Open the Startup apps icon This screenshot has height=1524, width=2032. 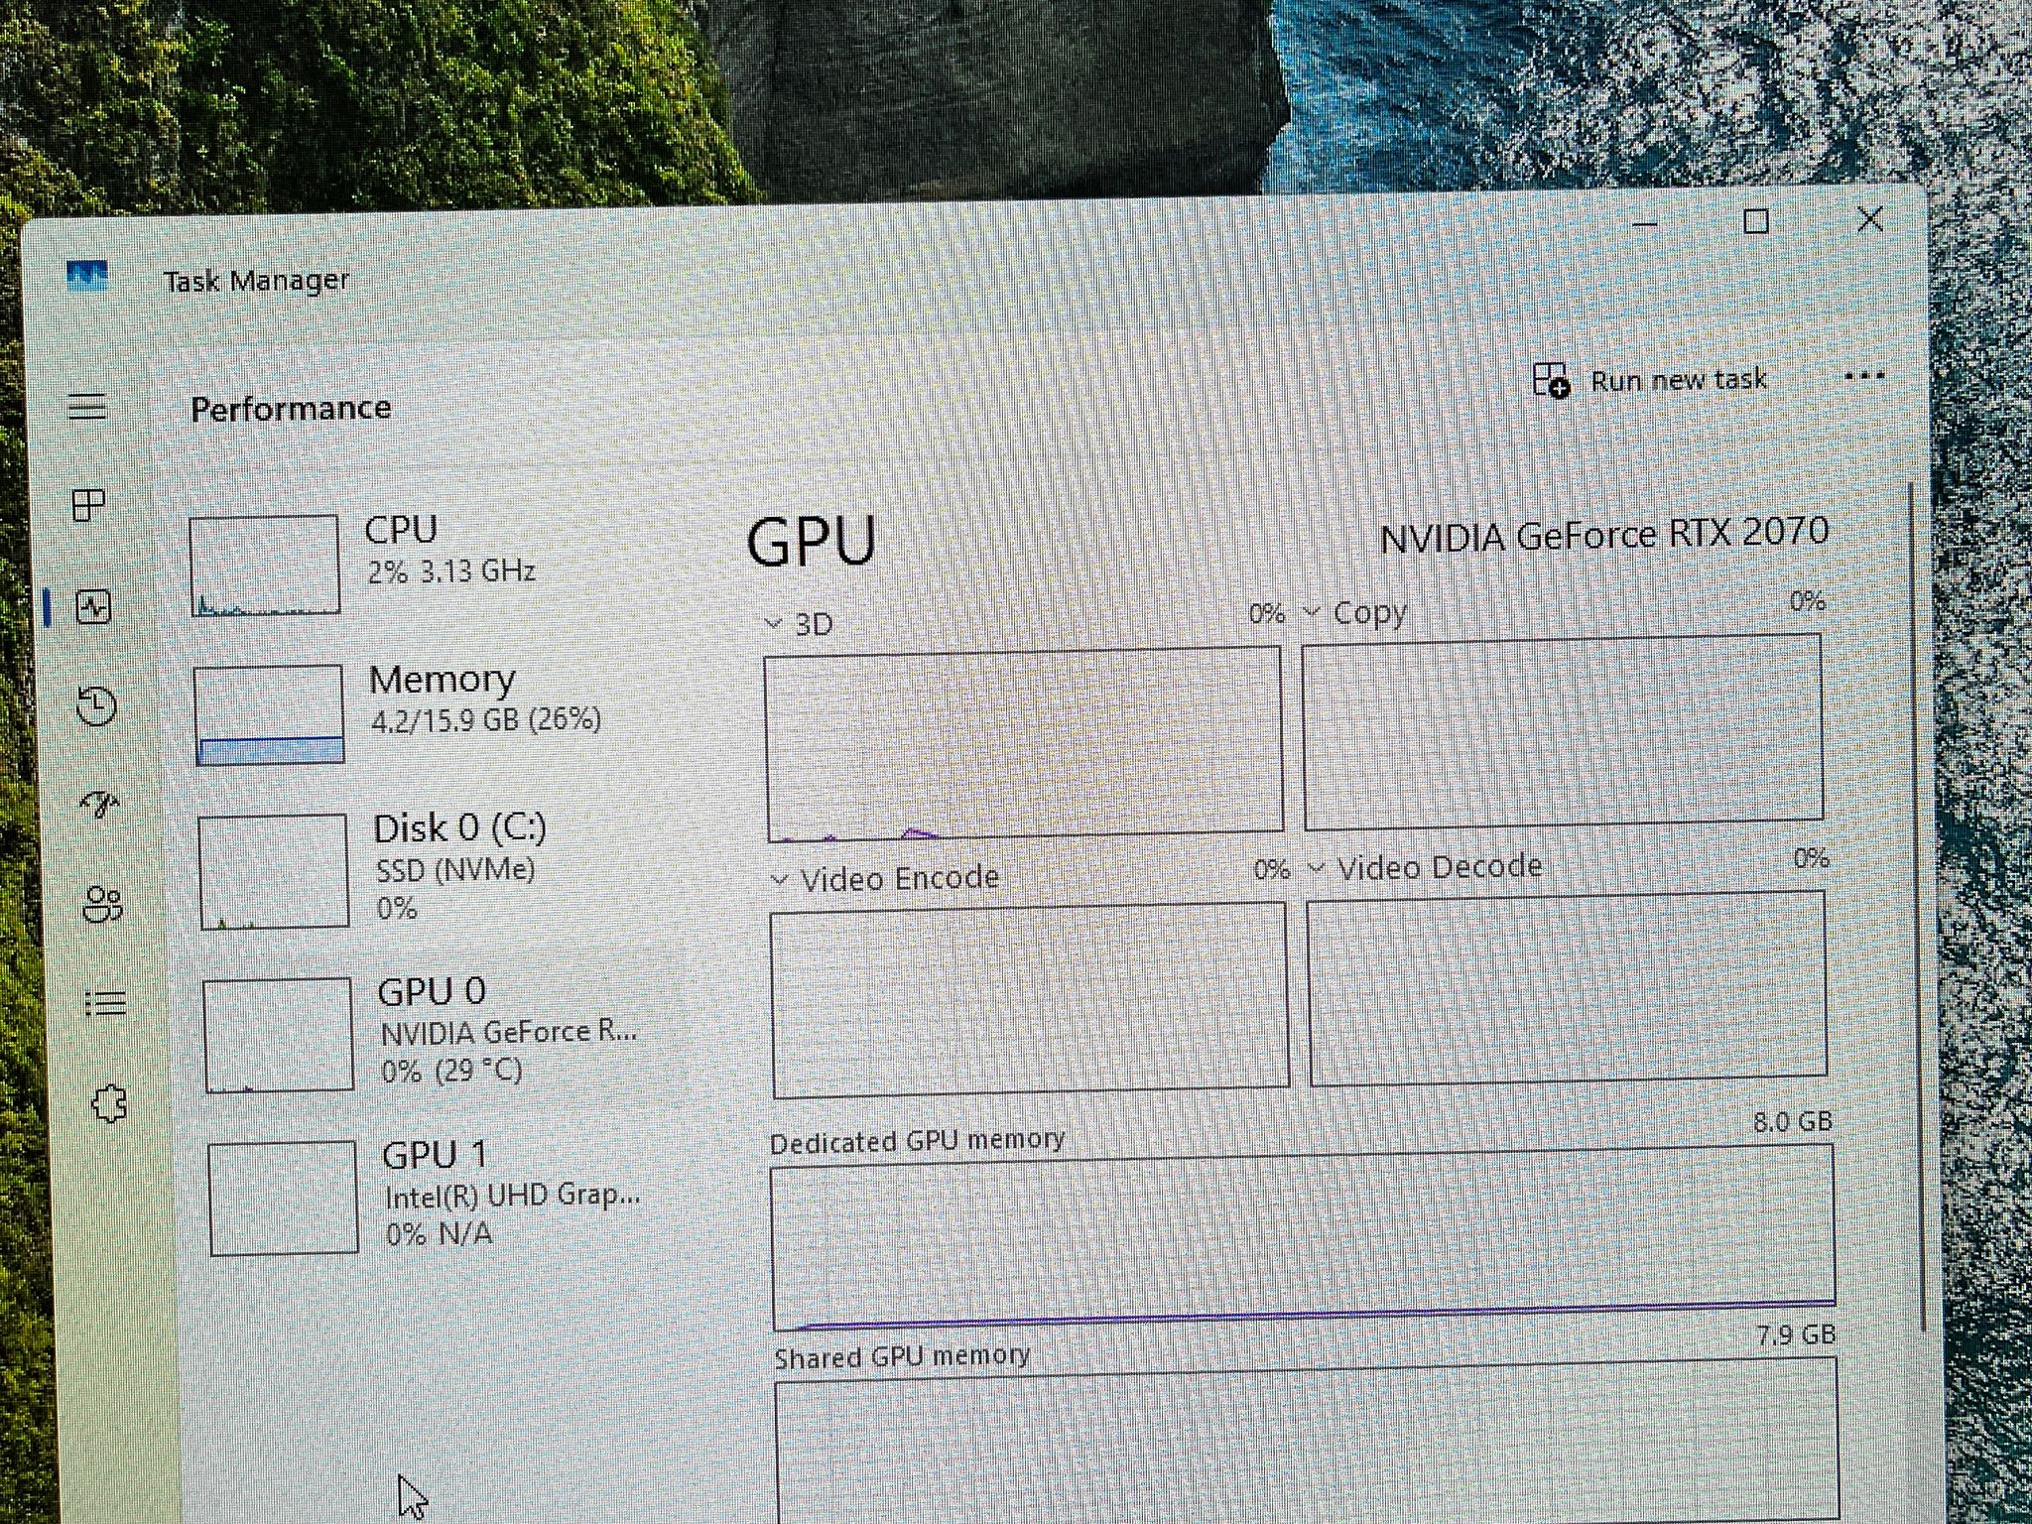(x=100, y=805)
